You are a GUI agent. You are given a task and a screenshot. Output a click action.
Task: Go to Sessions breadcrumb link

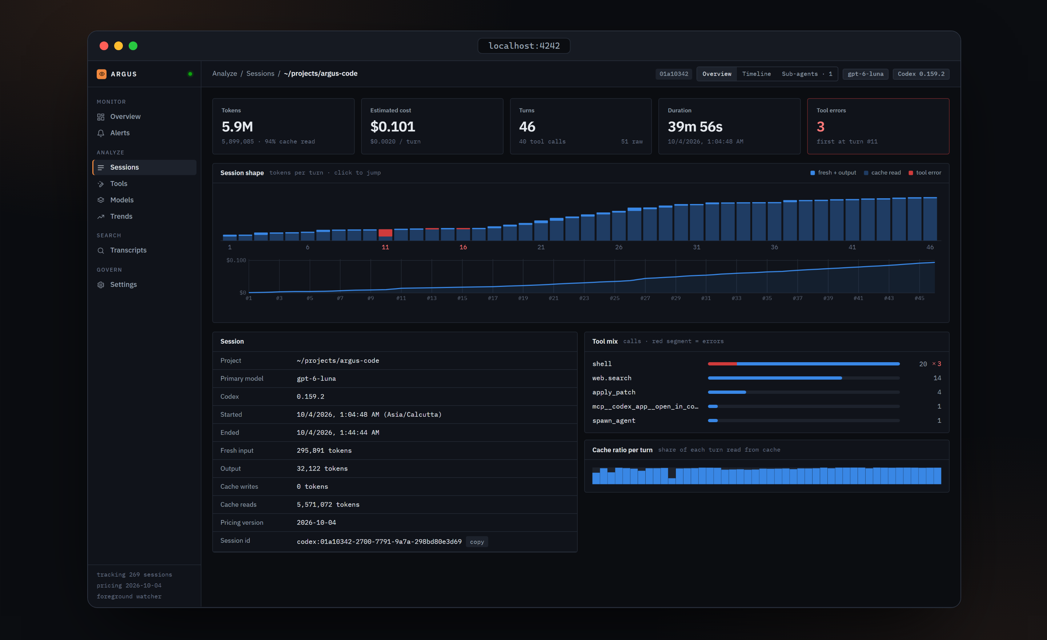pos(260,73)
